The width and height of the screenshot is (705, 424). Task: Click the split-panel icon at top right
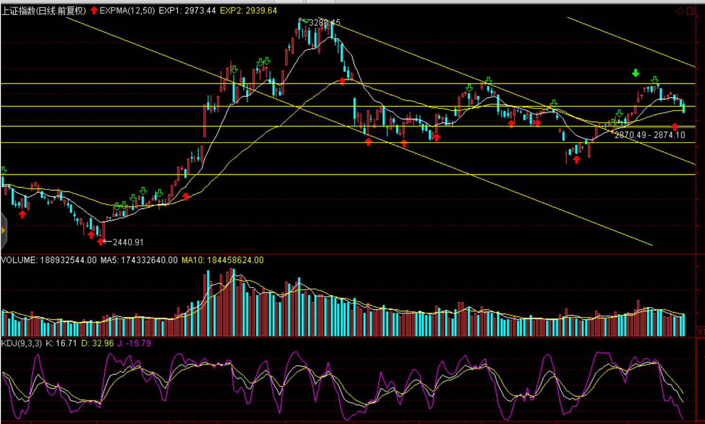coord(690,11)
